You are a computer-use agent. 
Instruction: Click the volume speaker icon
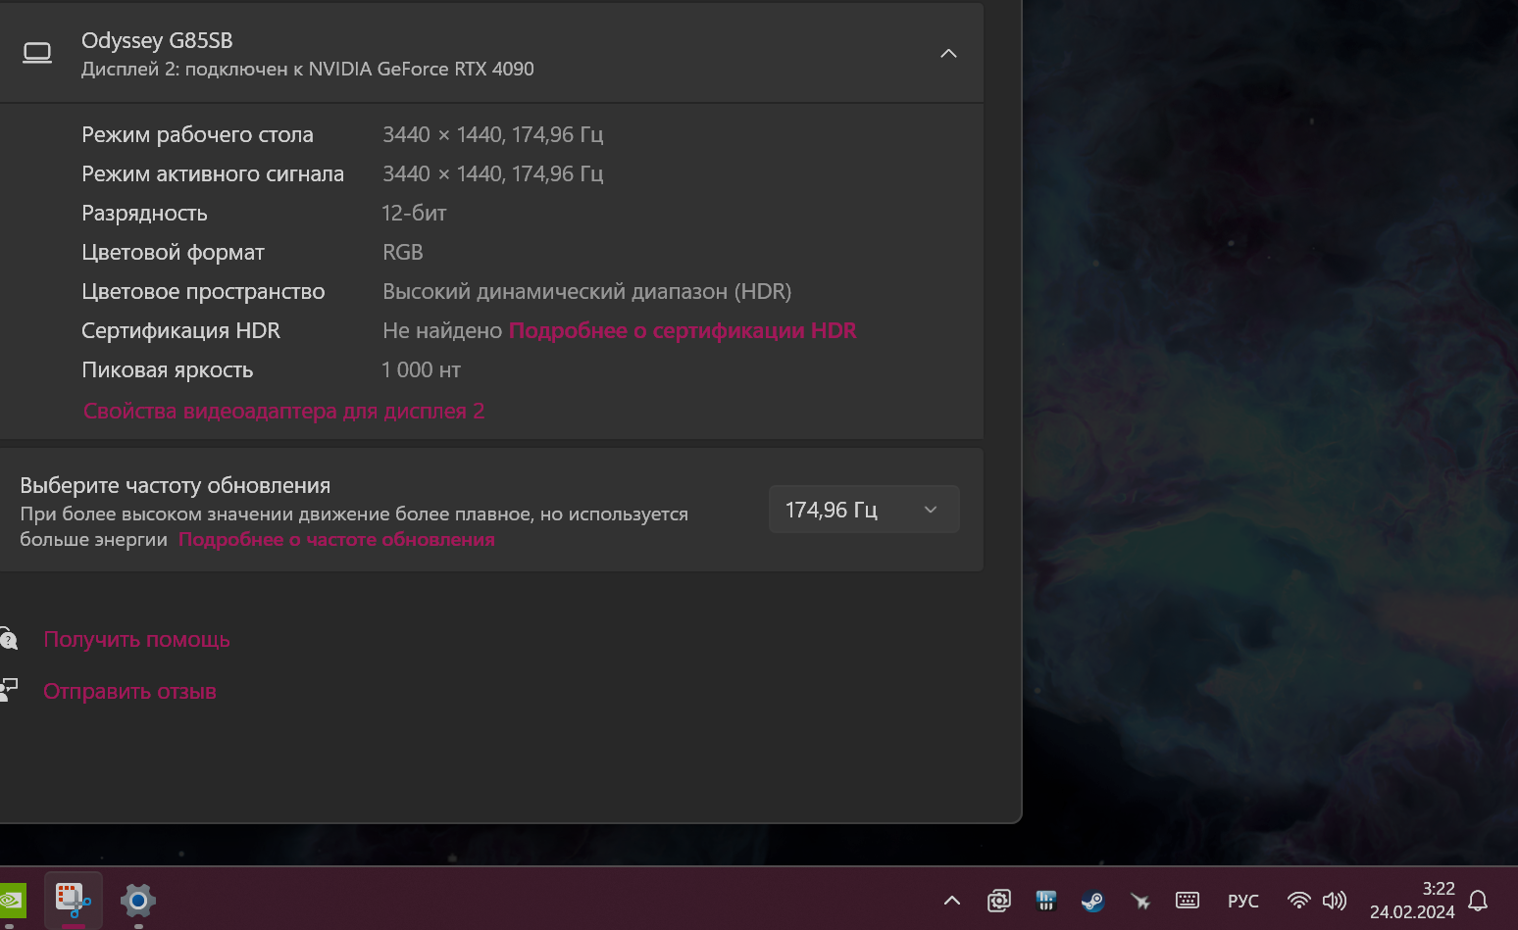pos(1334,901)
